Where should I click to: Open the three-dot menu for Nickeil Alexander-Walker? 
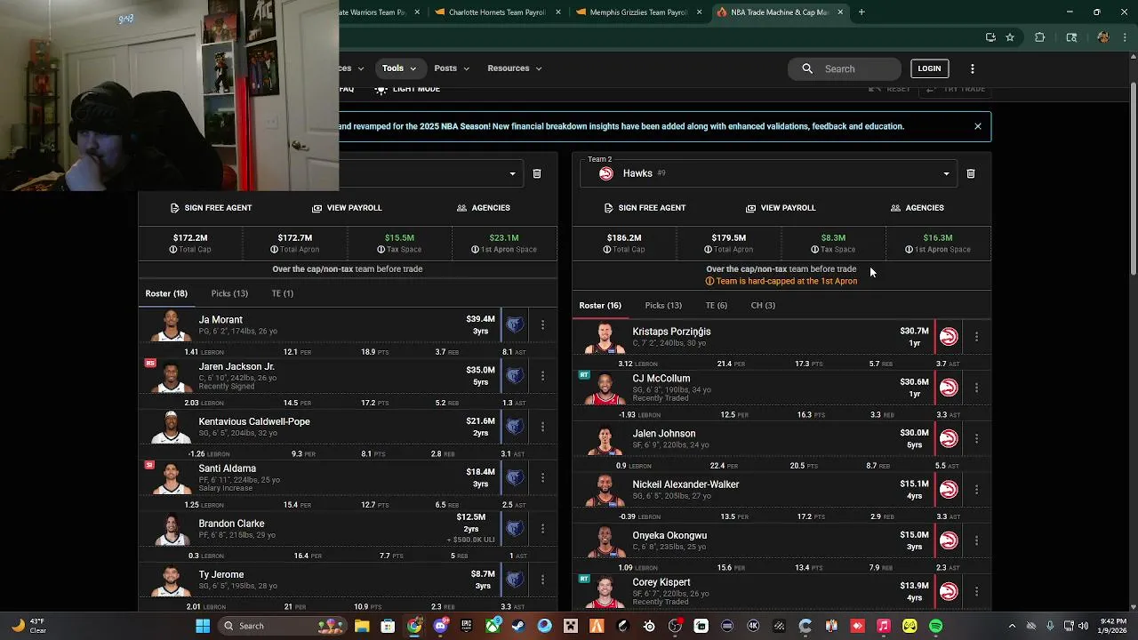point(976,489)
